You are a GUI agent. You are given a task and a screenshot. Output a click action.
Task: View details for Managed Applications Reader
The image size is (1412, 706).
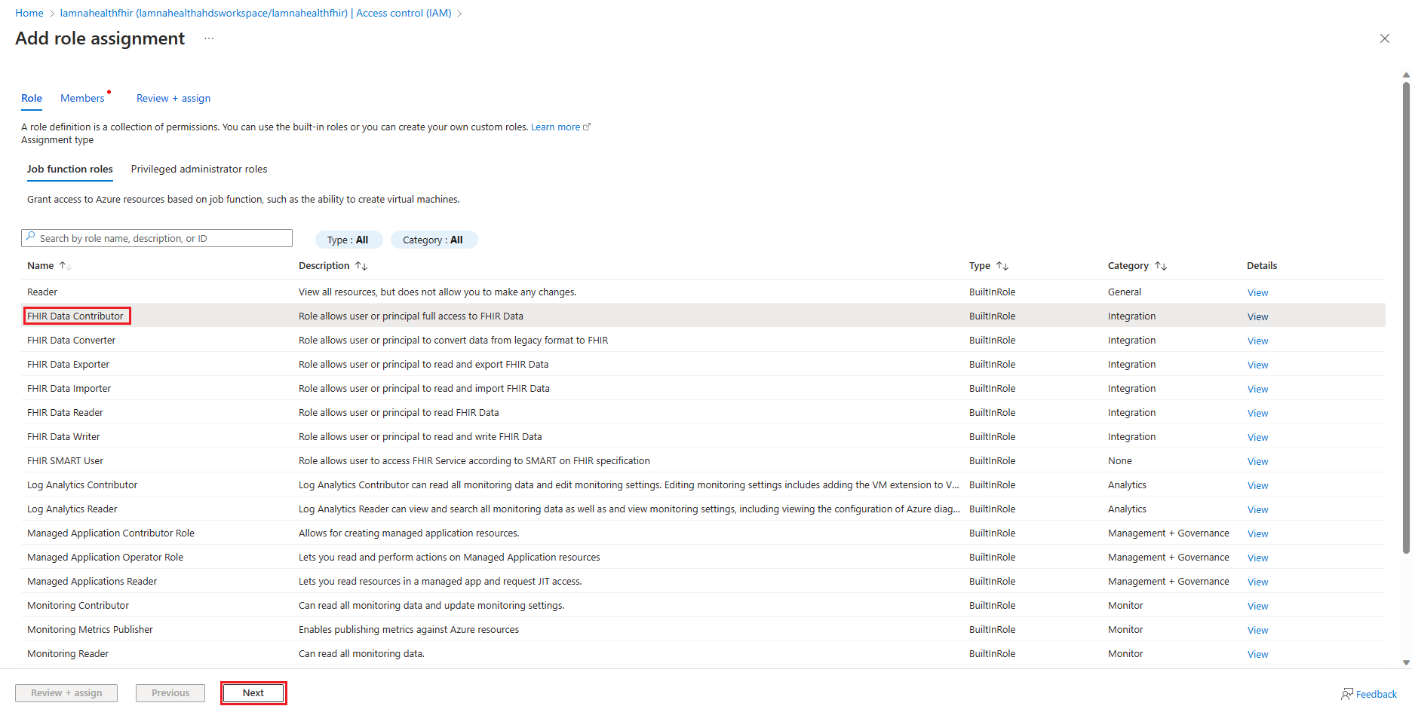(1257, 582)
